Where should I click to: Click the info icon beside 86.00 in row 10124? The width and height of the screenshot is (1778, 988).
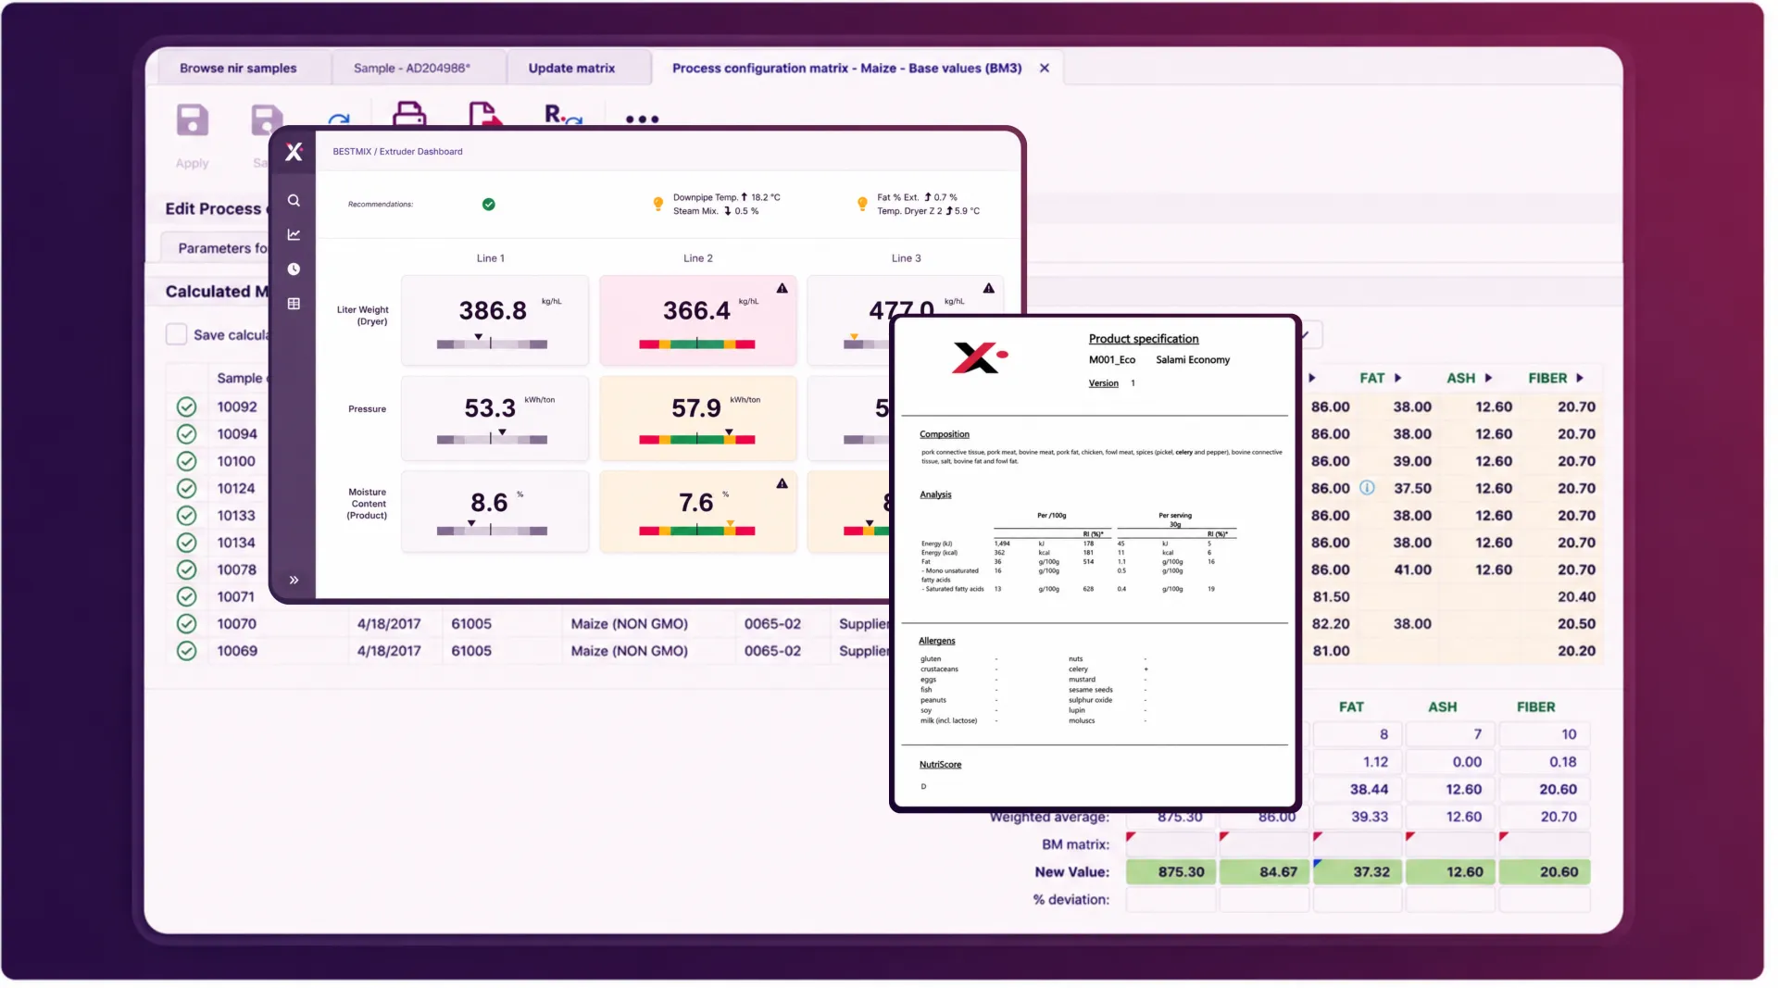point(1367,488)
